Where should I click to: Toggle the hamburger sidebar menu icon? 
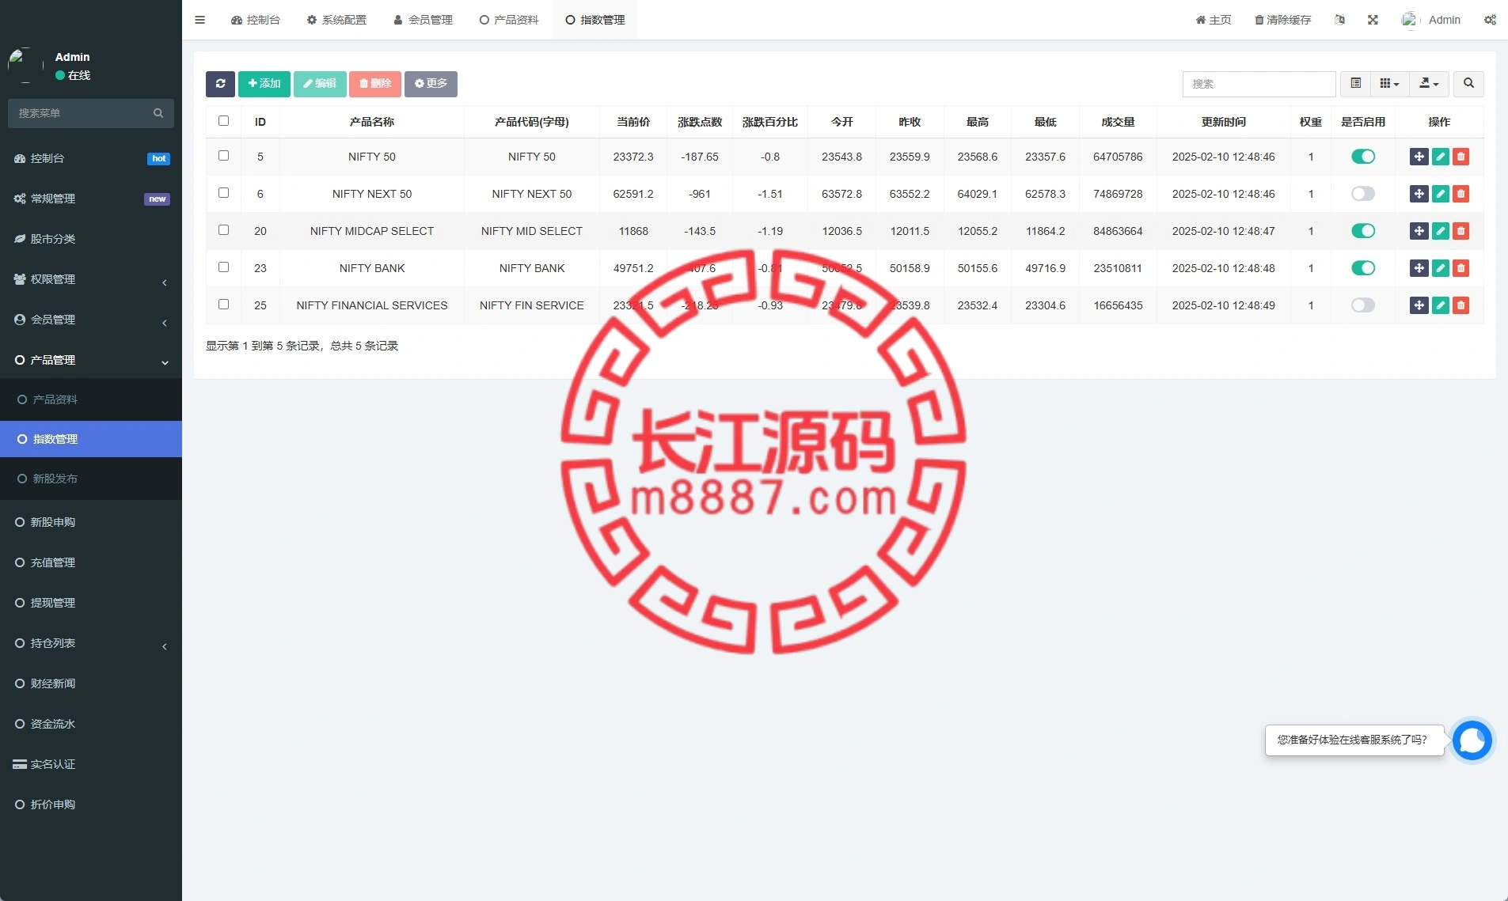click(x=200, y=20)
